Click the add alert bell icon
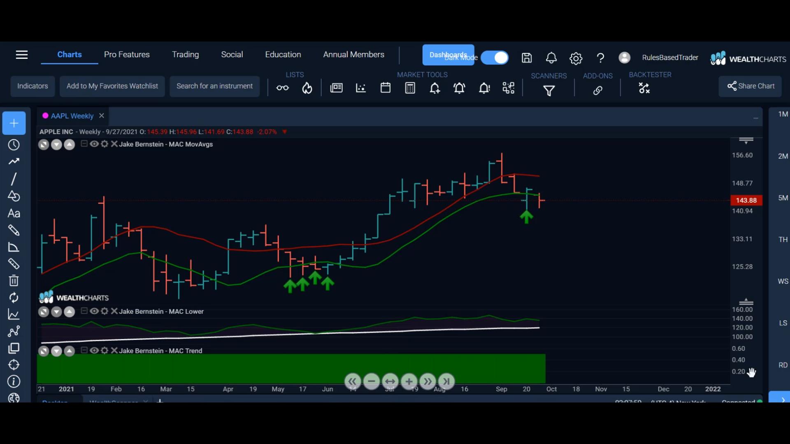Viewport: 790px width, 444px height. coord(435,88)
